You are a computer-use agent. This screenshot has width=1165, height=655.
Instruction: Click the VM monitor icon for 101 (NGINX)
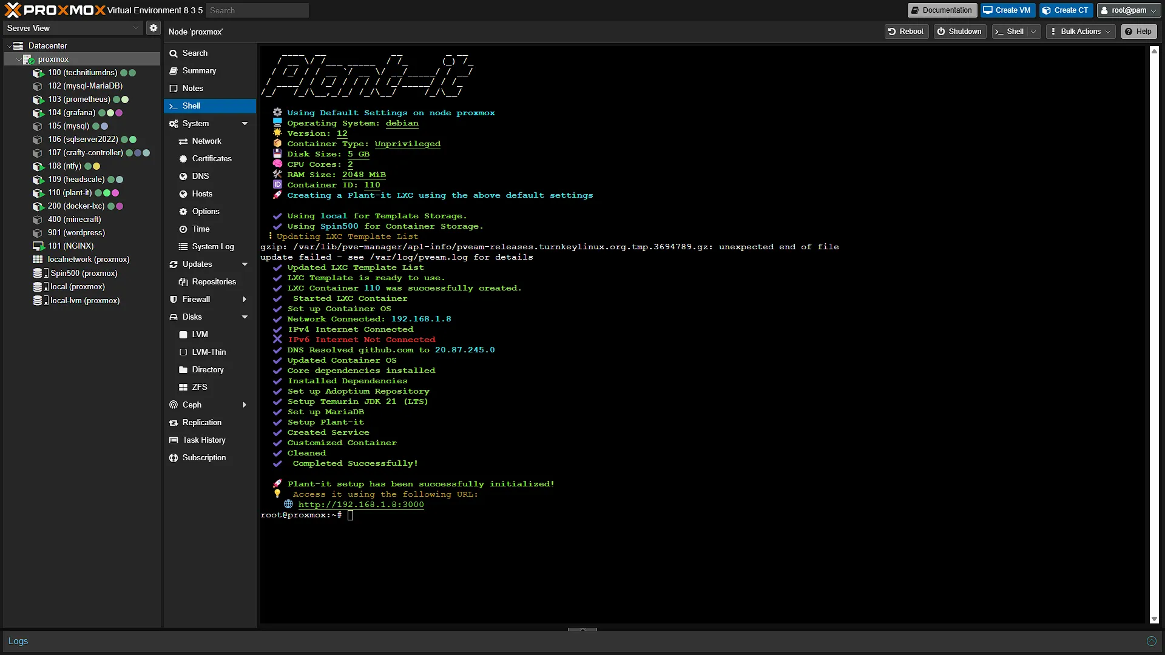click(38, 246)
